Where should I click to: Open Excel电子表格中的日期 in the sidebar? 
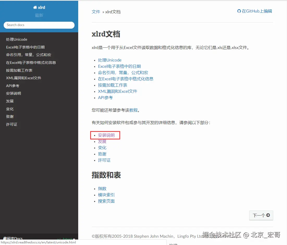[25, 47]
